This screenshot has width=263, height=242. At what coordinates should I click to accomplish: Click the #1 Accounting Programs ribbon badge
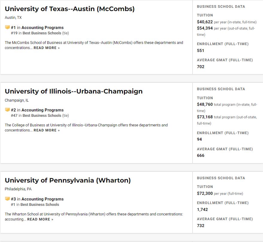coord(7,27)
